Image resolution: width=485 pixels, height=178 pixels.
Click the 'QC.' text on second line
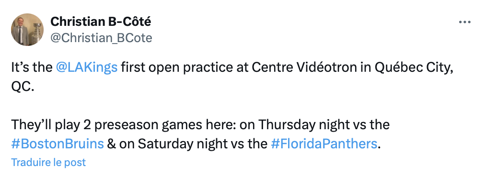click(x=22, y=87)
